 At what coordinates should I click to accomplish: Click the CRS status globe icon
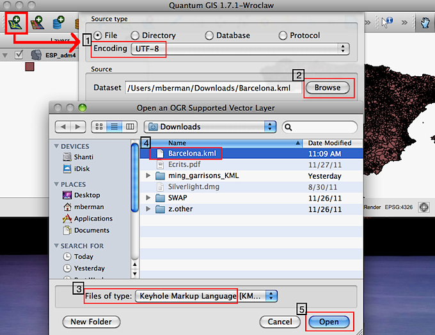[x=424, y=207]
